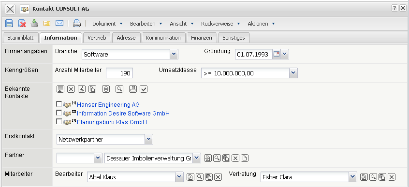Open the Bearbeiter dropdown showing Abel Klaus

pyautogui.click(x=179, y=177)
